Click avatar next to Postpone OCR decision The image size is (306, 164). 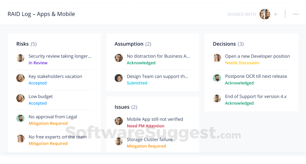[x=217, y=78]
